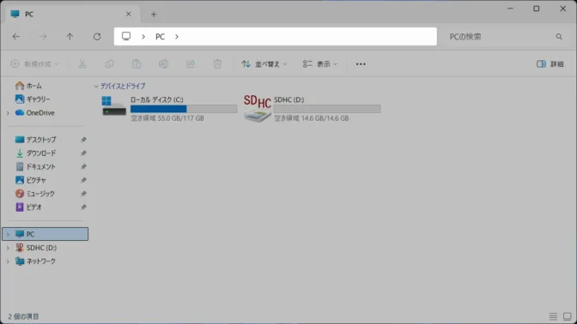Unpin デスクトップ from quick access

83,140
